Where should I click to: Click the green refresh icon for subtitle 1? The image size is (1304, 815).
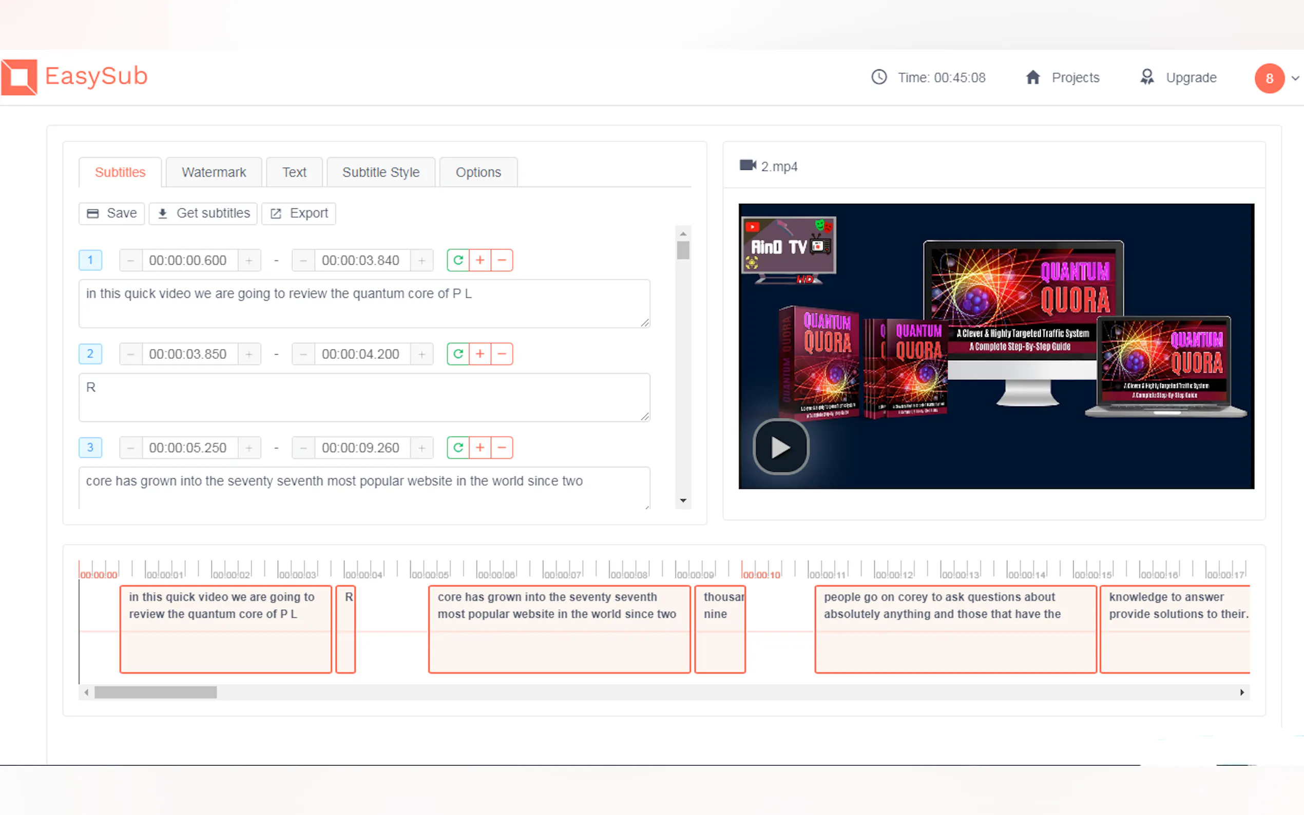pyautogui.click(x=457, y=260)
